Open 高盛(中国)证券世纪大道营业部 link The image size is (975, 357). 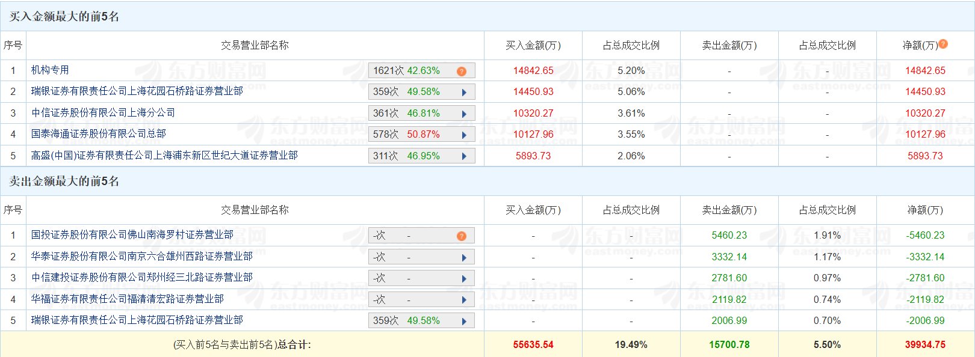(164, 155)
